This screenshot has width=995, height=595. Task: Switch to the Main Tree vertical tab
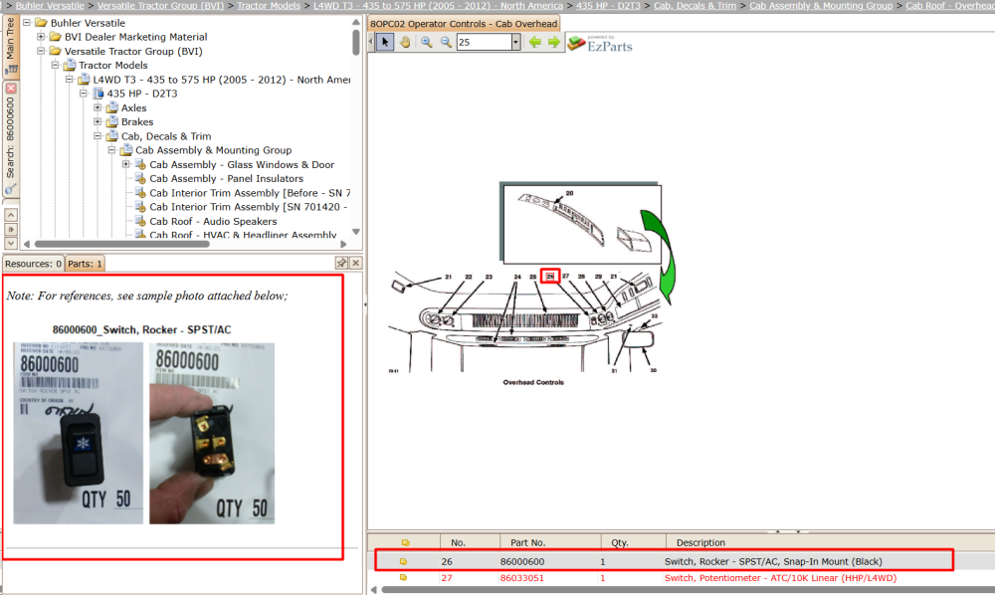[x=10, y=45]
